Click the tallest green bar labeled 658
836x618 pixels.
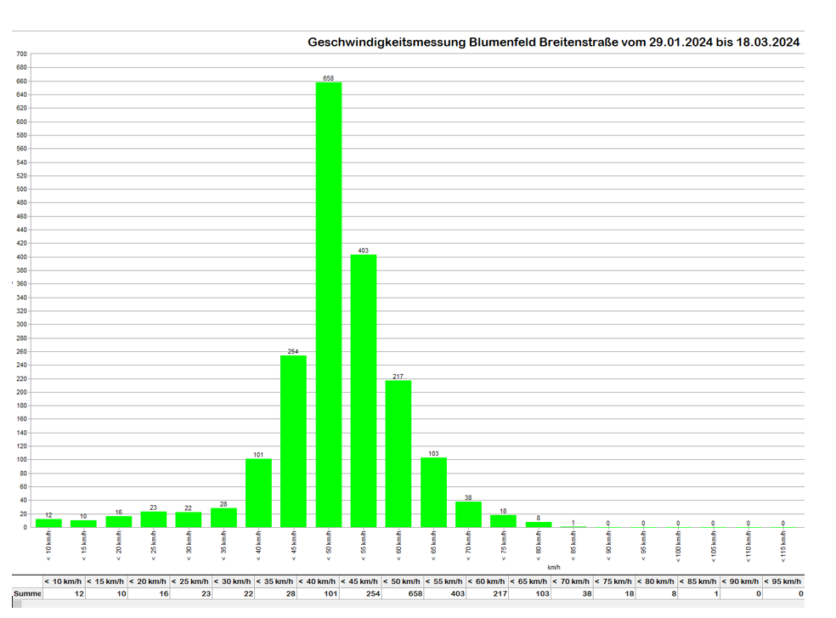coord(329,304)
